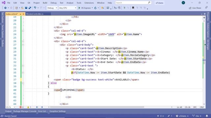
Task: Click the Bookmark toolbar icon
Action: point(133,8)
